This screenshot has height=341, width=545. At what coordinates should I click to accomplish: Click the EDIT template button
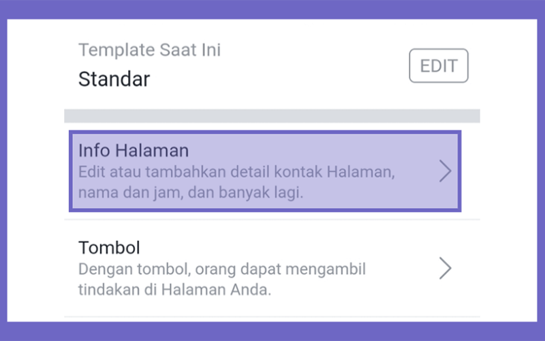coord(439,65)
